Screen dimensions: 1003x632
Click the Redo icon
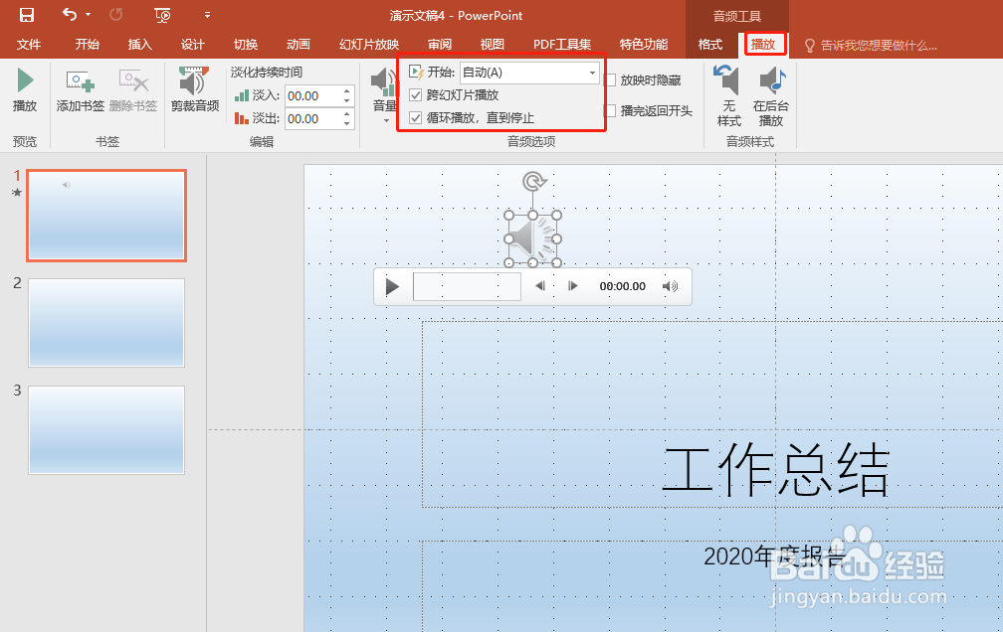(x=115, y=14)
